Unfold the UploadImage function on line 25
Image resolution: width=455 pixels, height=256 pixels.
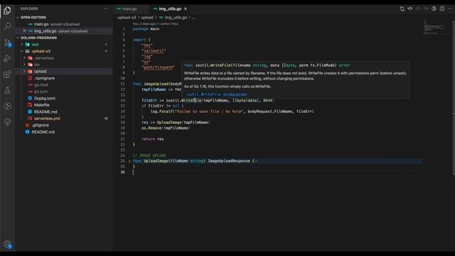(129, 161)
